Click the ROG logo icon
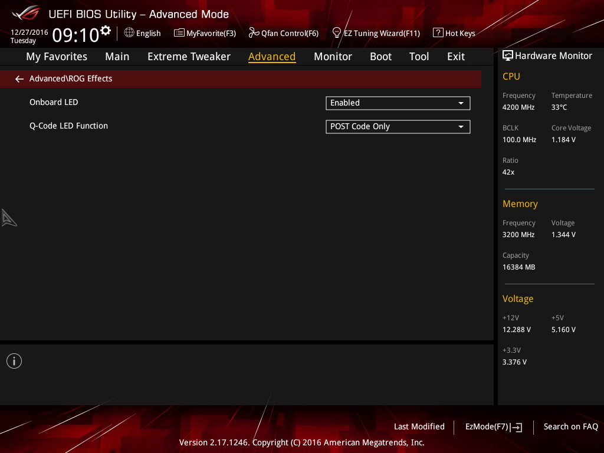This screenshot has height=453, width=604. click(x=26, y=13)
